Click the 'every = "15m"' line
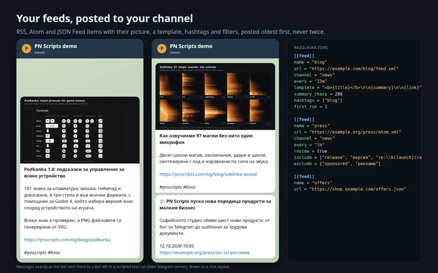Viewport: 438px width, 273px height. pos(310,81)
